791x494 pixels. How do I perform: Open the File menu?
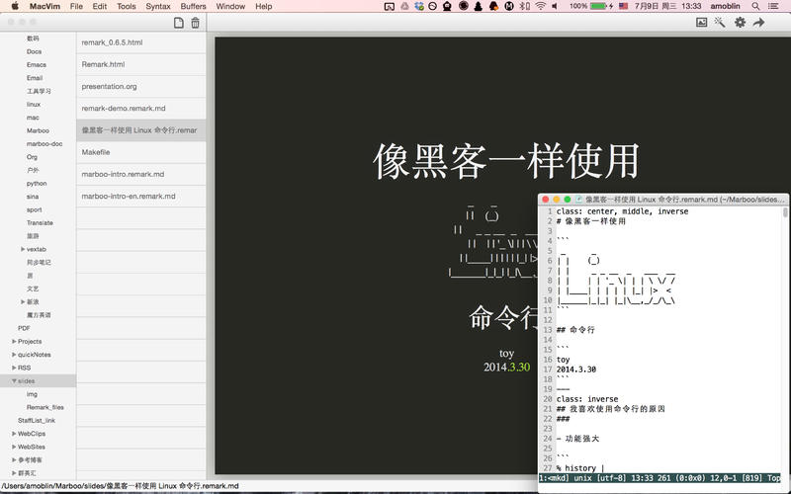76,6
